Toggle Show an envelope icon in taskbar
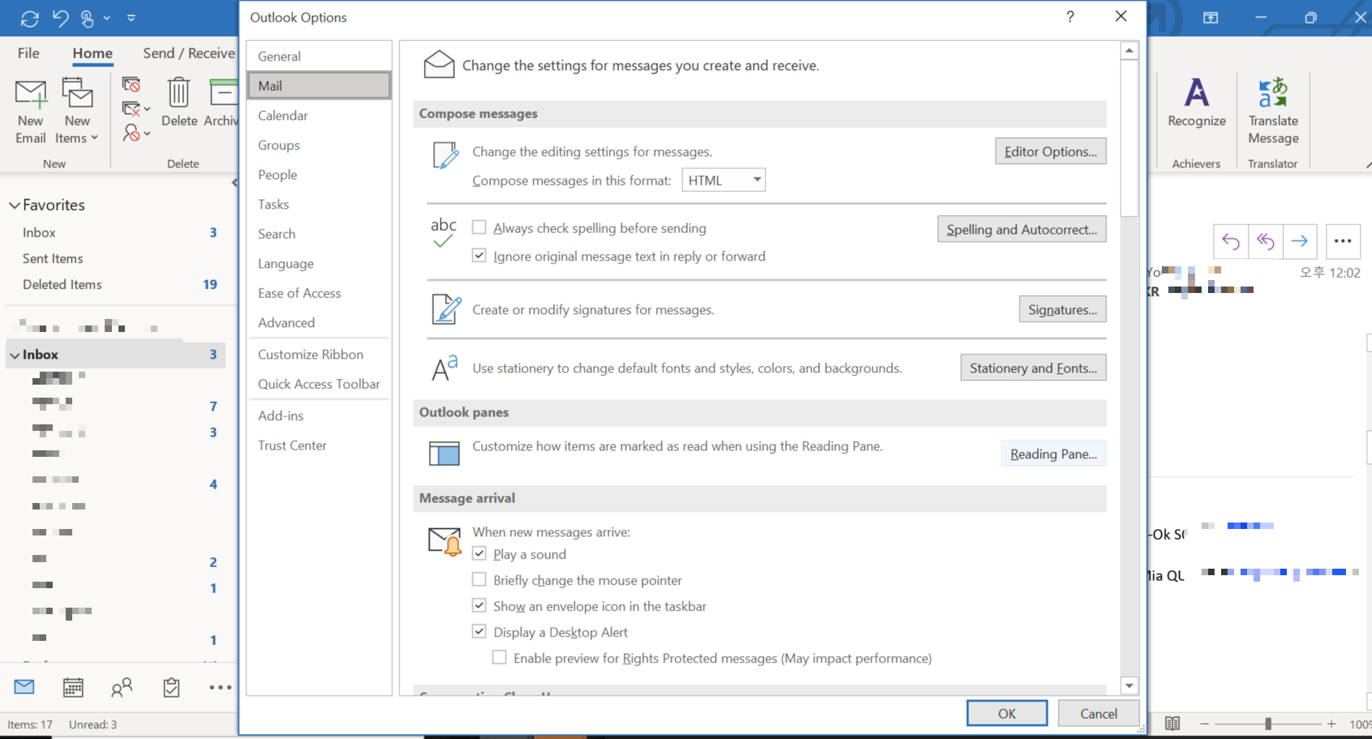Image resolution: width=1372 pixels, height=739 pixels. [x=479, y=605]
